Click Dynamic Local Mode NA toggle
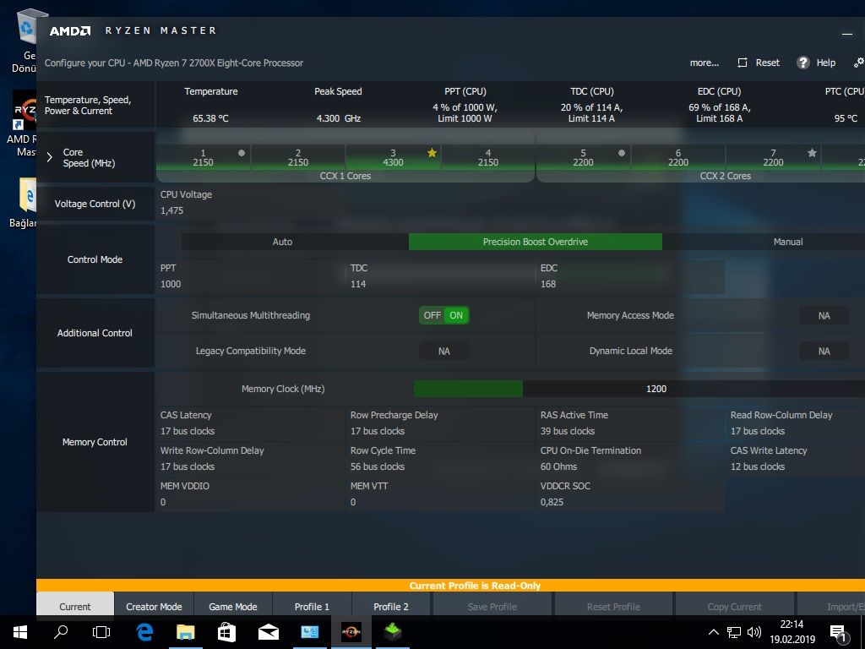Image resolution: width=865 pixels, height=649 pixels. point(824,351)
